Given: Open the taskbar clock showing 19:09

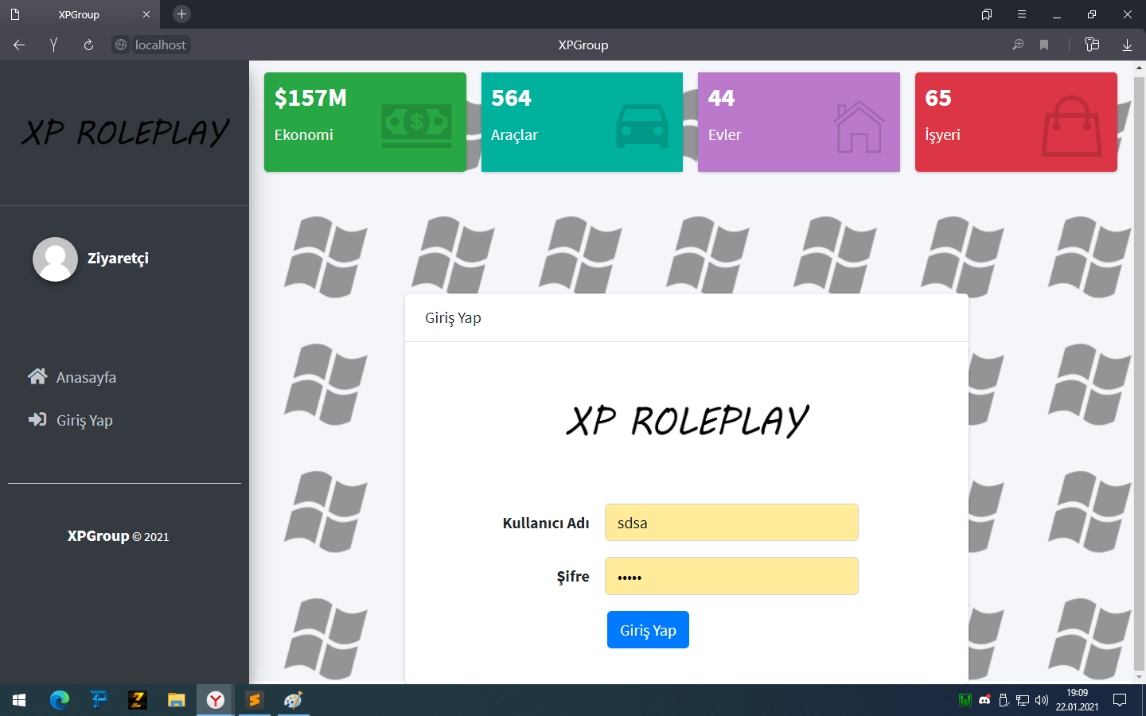Looking at the screenshot, I should tap(1078, 700).
